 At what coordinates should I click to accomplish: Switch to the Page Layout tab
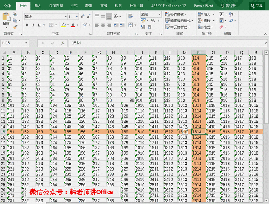point(56,6)
